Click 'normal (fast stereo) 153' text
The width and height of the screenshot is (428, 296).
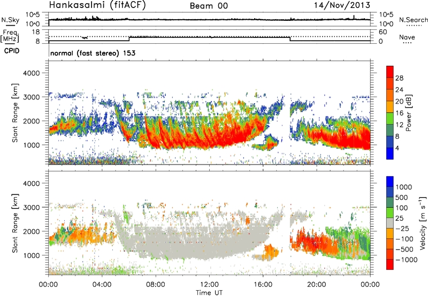93,53
